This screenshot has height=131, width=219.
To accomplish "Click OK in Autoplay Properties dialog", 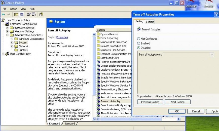I will pos(177,111).
